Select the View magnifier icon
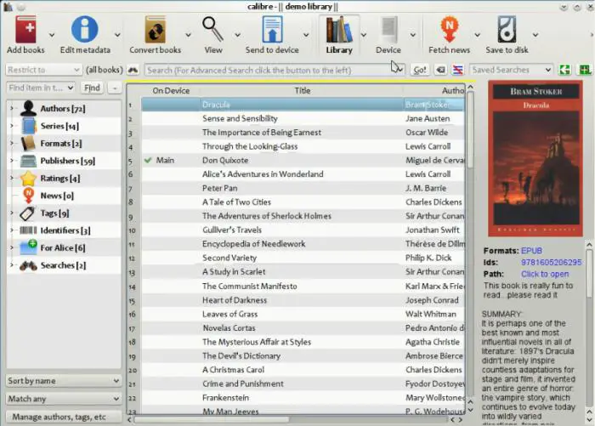The width and height of the screenshot is (595, 426). click(x=212, y=29)
